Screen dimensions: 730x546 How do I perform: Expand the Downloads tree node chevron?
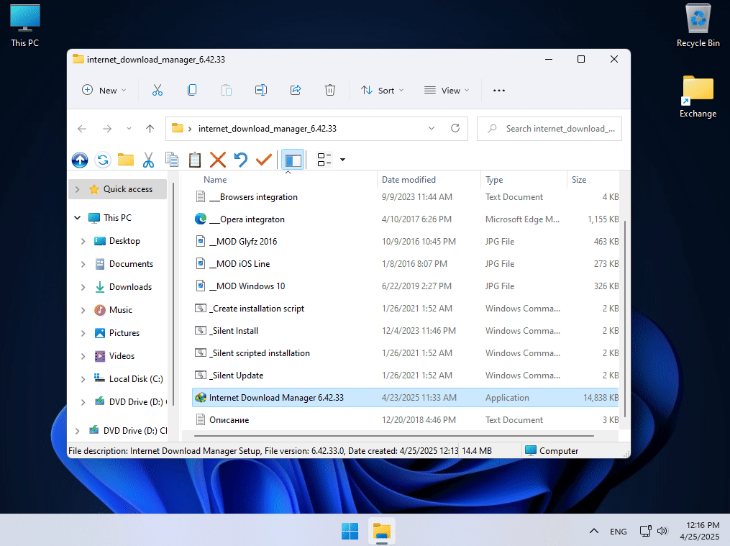coord(83,287)
